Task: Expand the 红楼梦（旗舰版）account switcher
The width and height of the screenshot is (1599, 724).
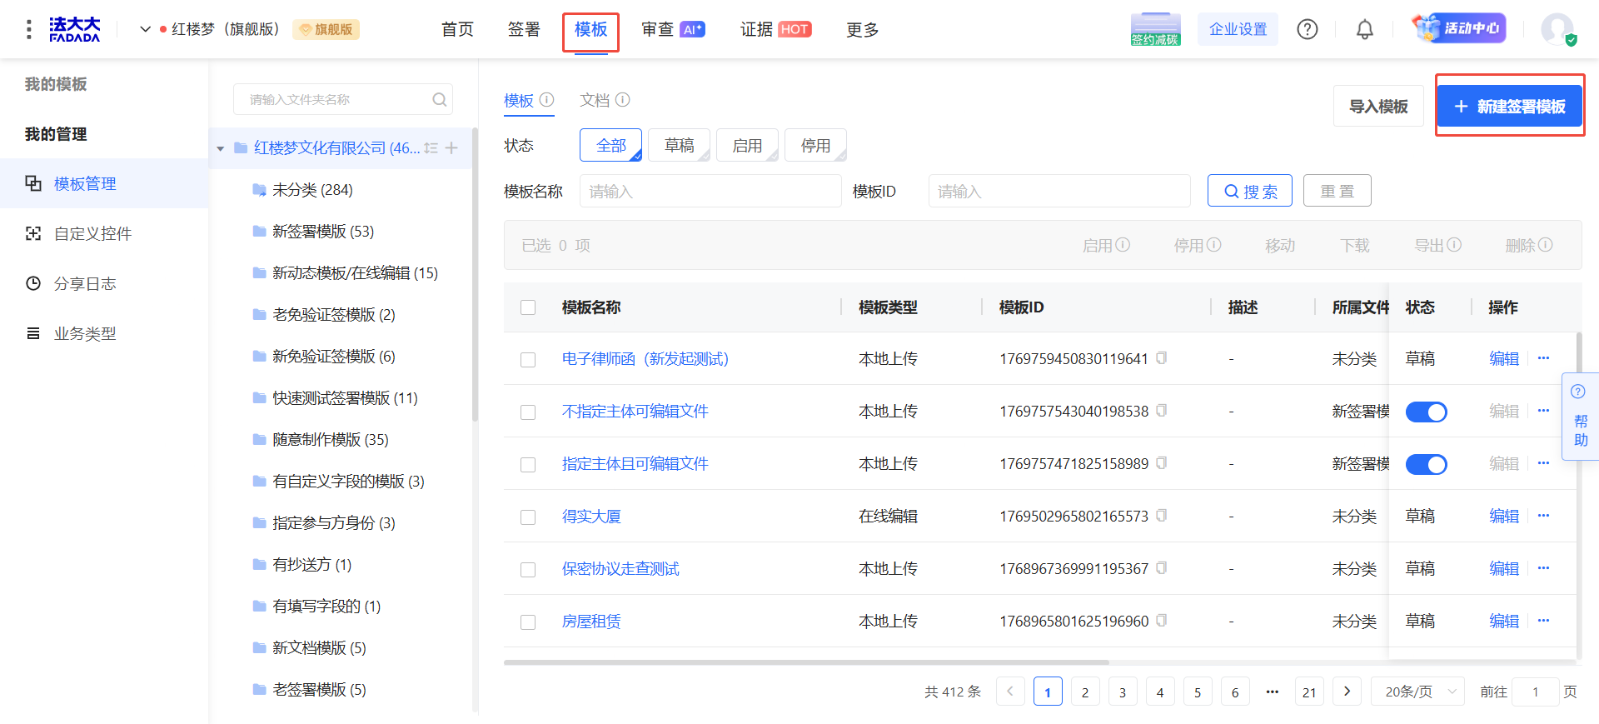Action: [x=145, y=29]
